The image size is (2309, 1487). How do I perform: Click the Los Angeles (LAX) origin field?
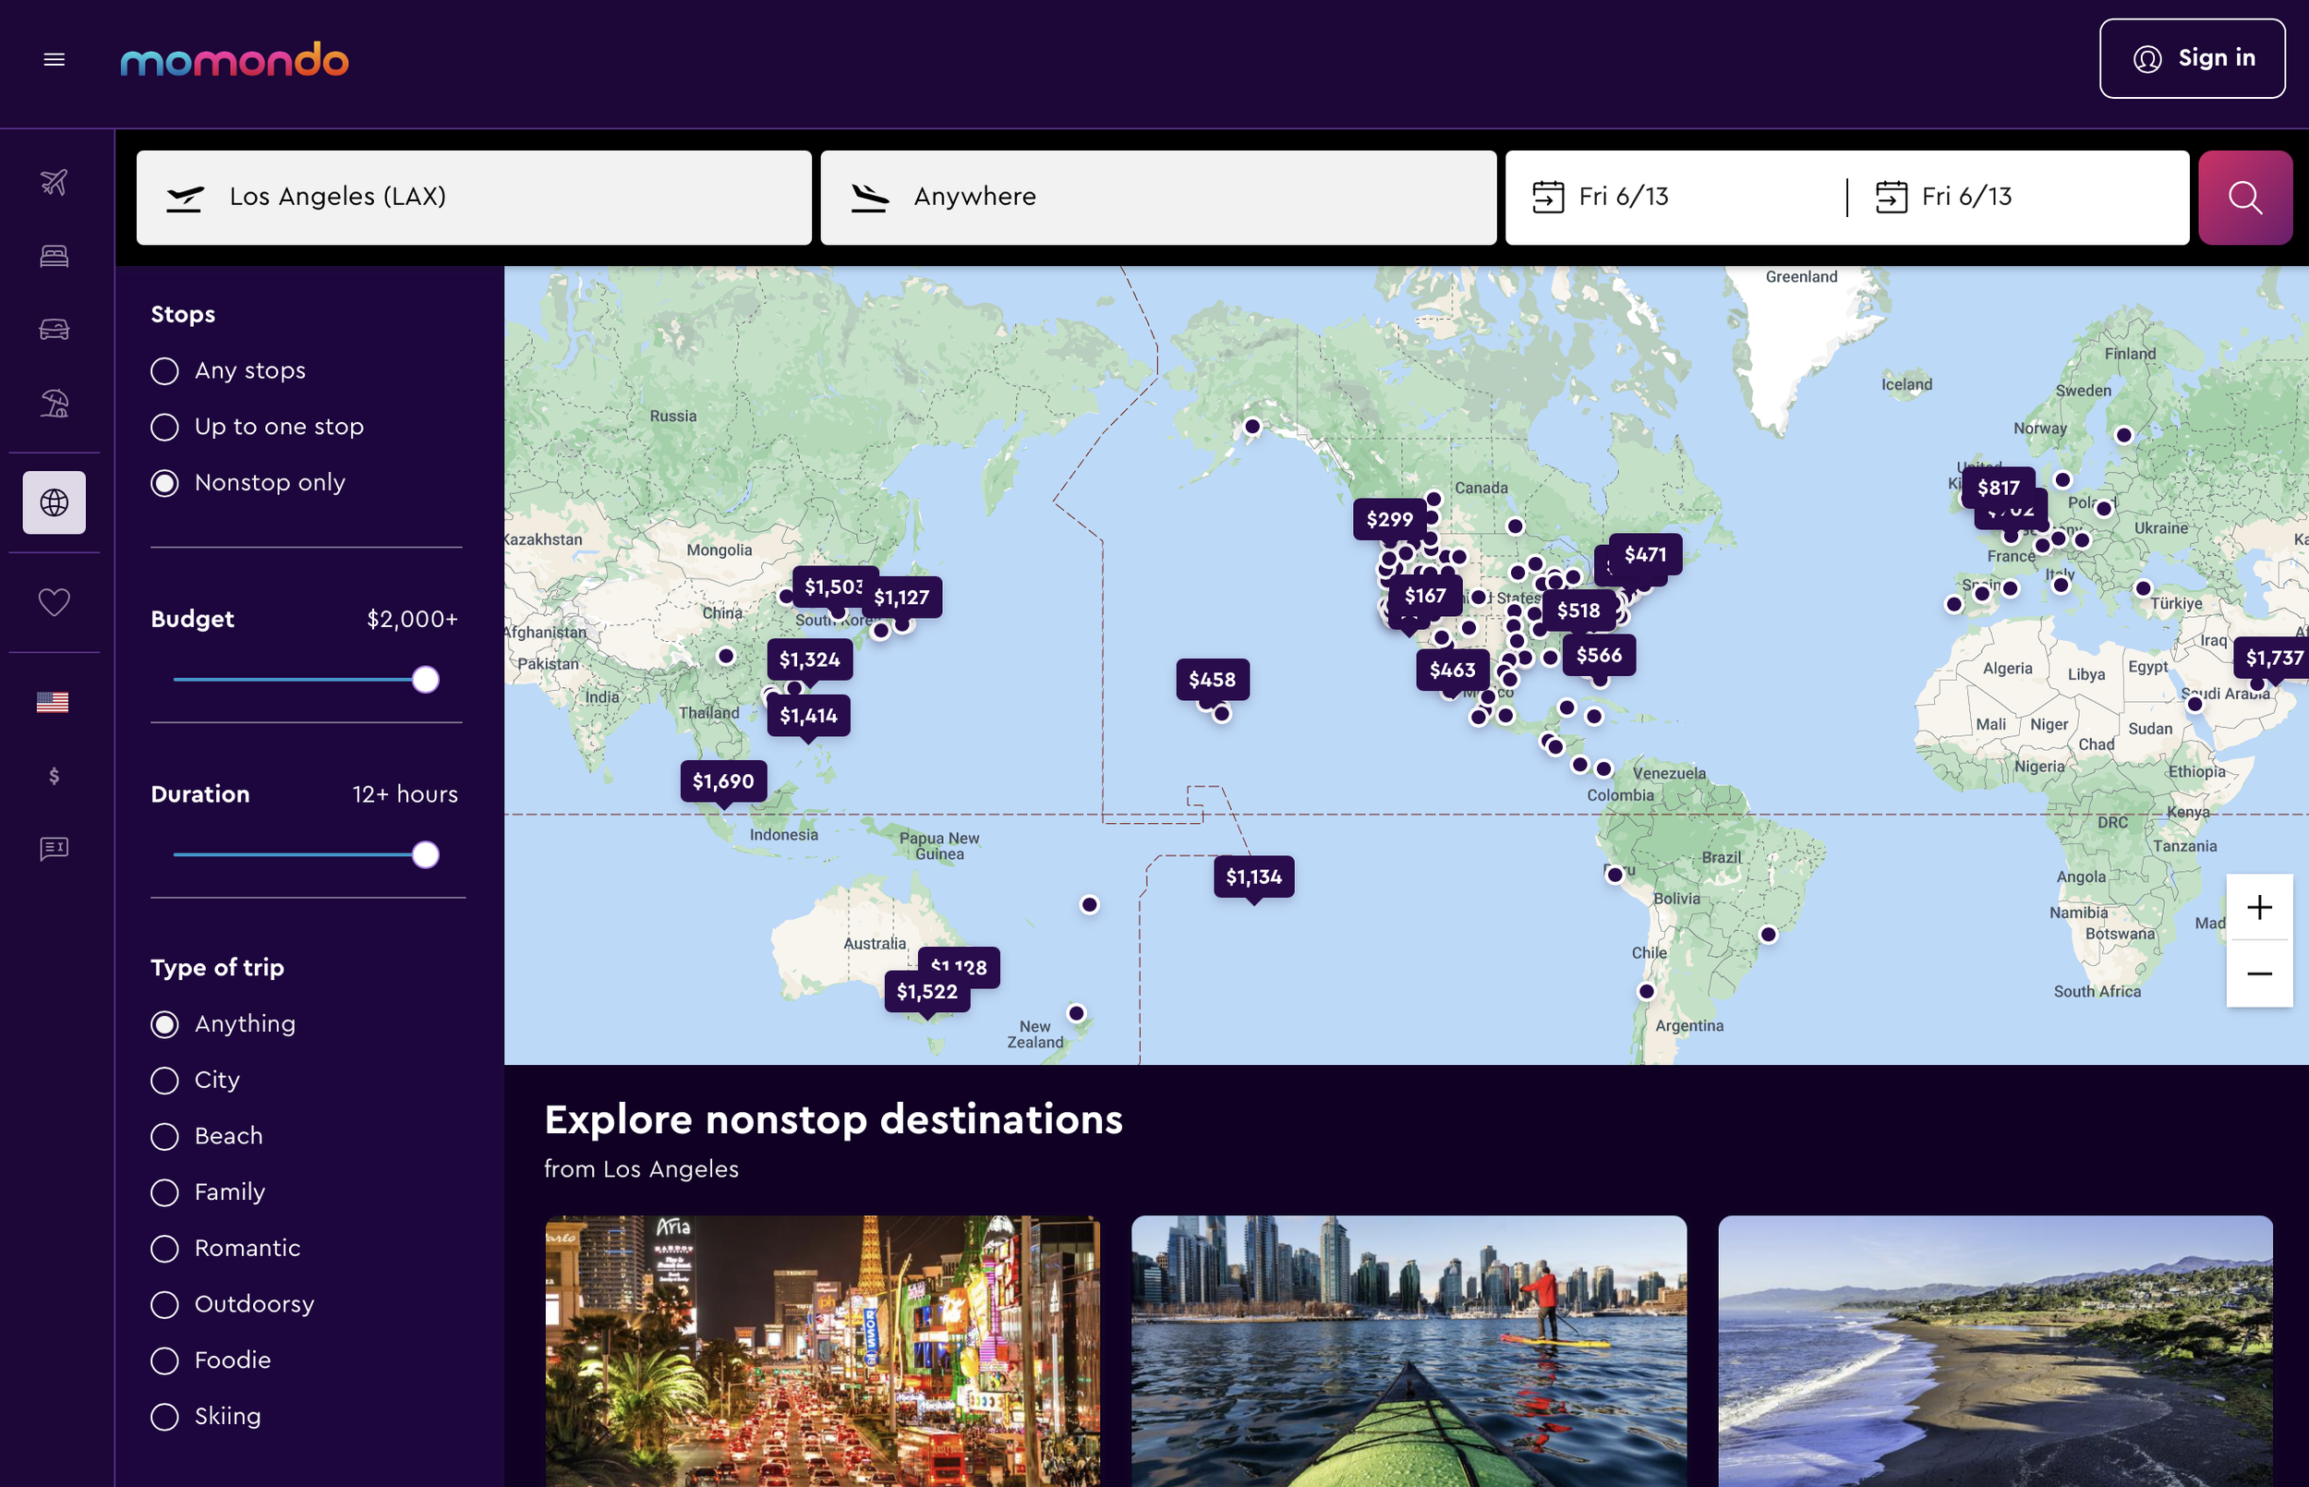tap(474, 197)
